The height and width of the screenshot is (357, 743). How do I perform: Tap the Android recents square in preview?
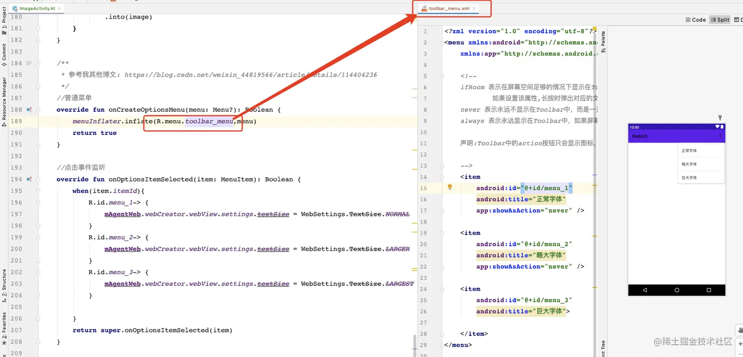(x=709, y=290)
